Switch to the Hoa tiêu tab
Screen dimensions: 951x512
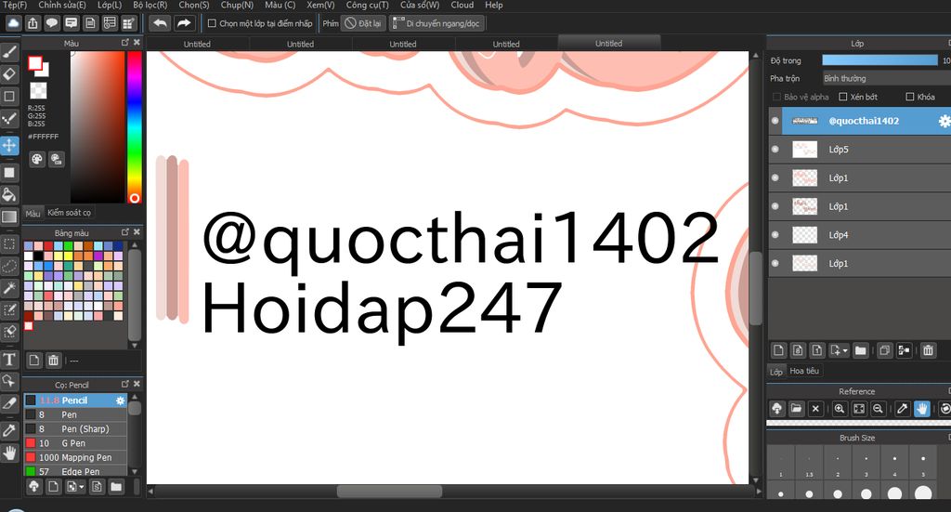click(804, 371)
